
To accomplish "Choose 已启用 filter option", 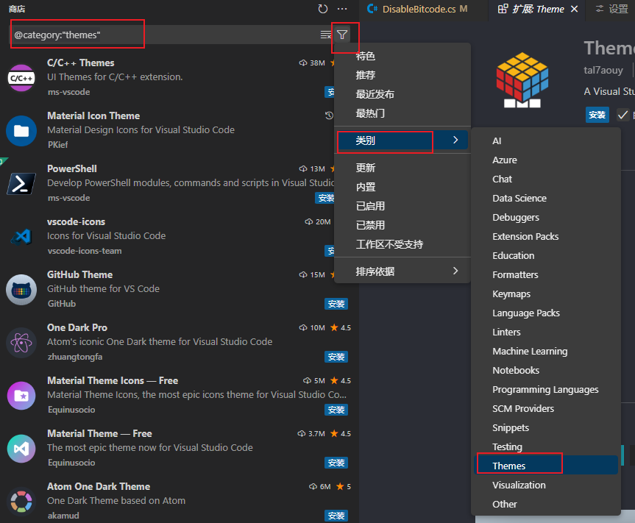I will click(x=403, y=206).
